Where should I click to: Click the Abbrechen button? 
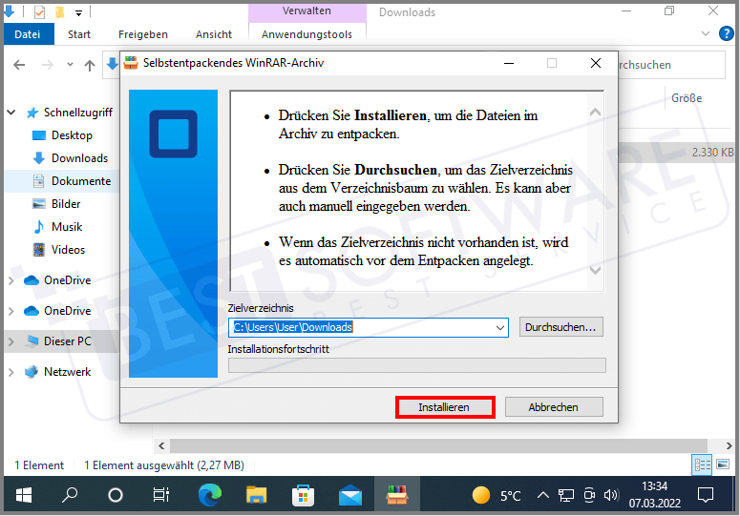pos(554,407)
